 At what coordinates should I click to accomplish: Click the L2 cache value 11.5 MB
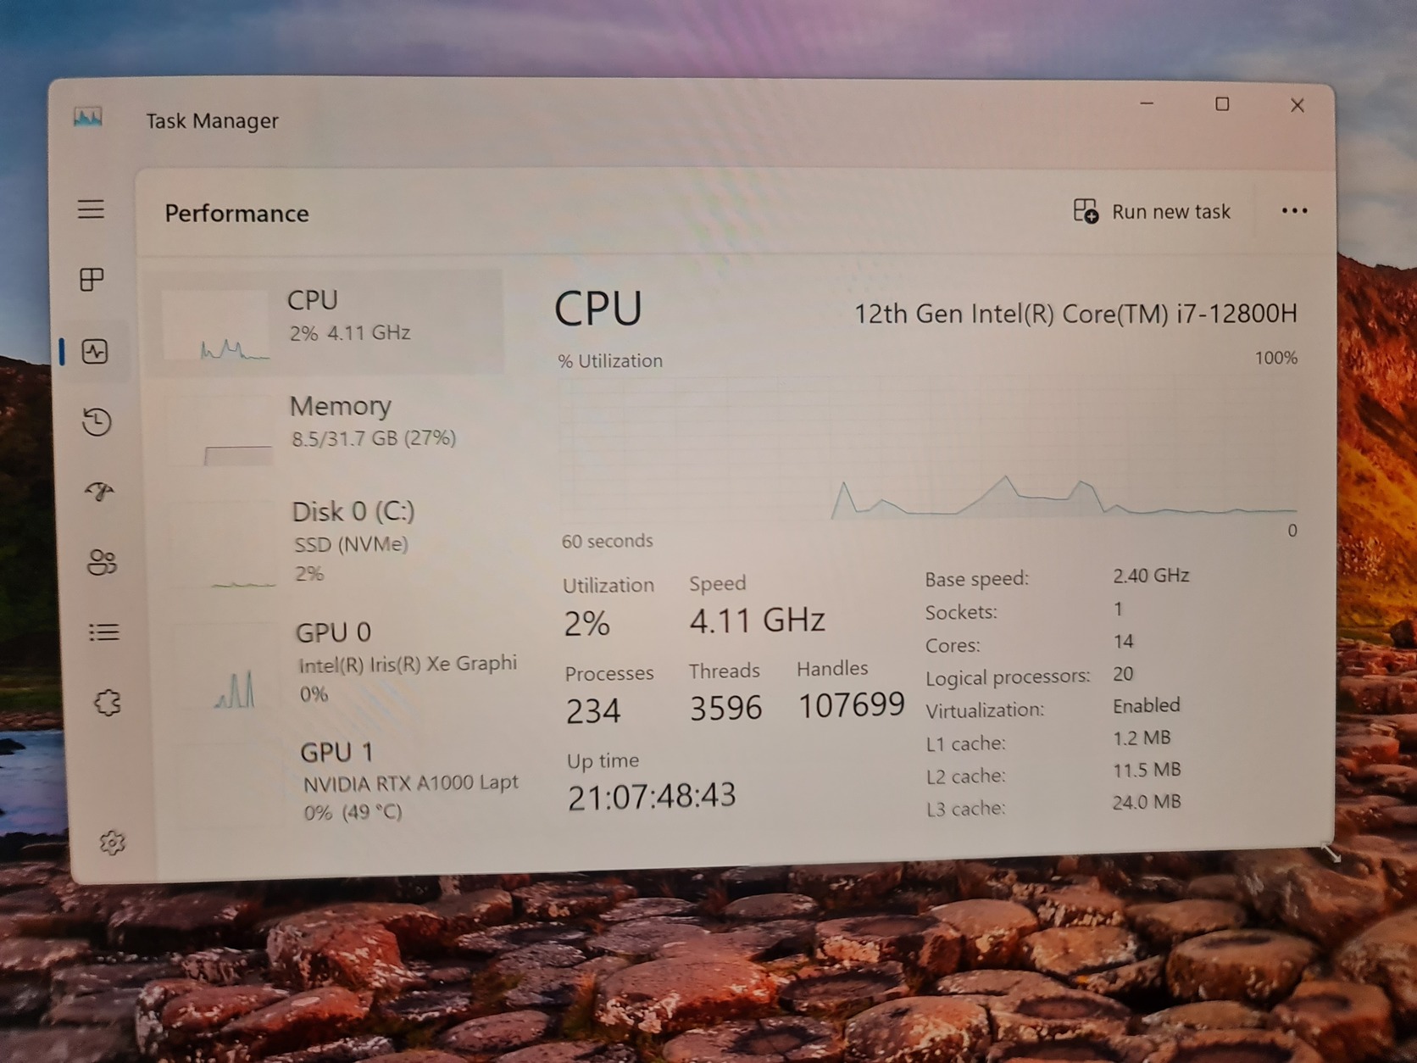[x=1147, y=770]
